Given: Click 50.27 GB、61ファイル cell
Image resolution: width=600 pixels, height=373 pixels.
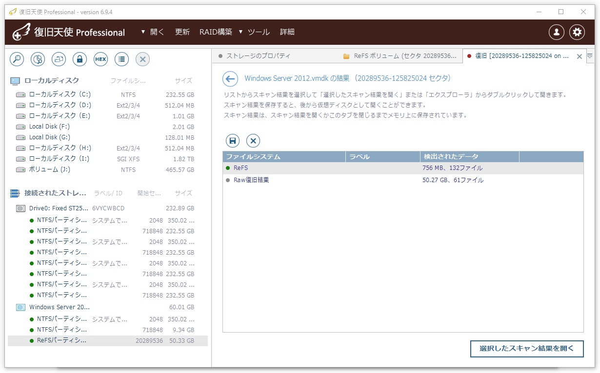Looking at the screenshot, I should pyautogui.click(x=453, y=180).
